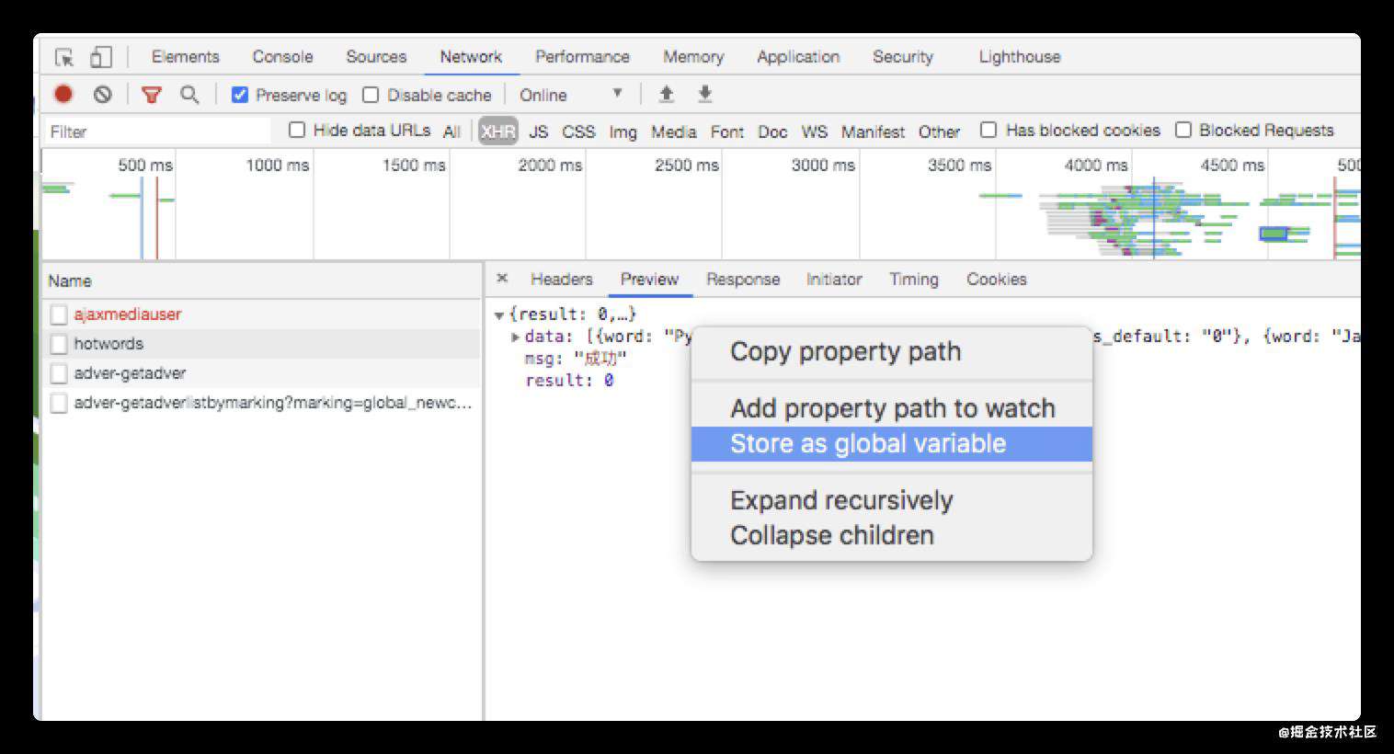Click the 'result: 0' property line
Screen dimensions: 1394x754
pyautogui.click(x=569, y=380)
